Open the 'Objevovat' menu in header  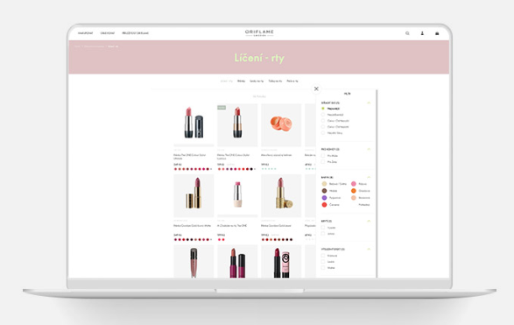tap(108, 33)
